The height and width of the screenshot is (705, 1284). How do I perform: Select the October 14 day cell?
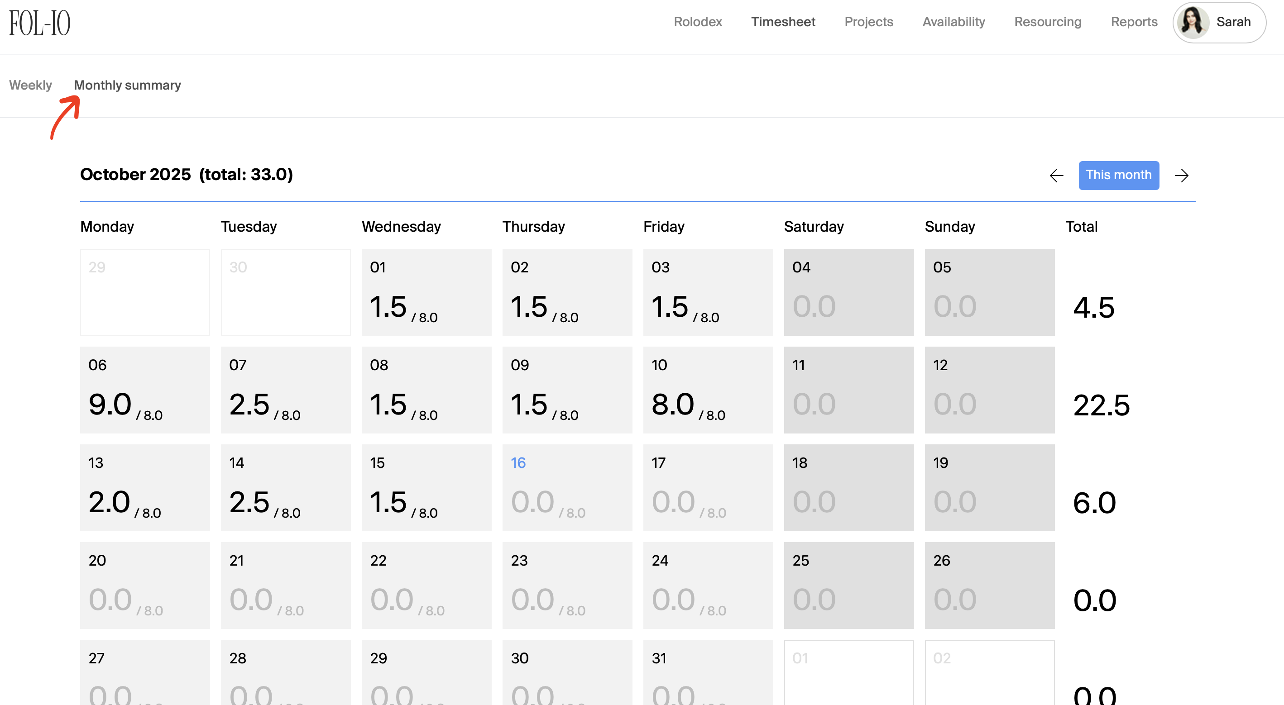[286, 488]
